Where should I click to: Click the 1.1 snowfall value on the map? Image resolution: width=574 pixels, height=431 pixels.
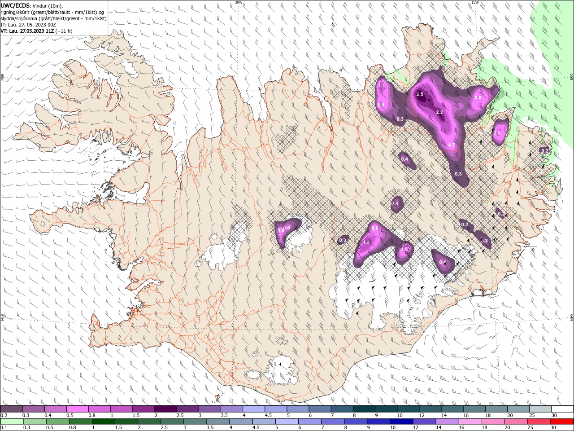pyautogui.click(x=382, y=85)
